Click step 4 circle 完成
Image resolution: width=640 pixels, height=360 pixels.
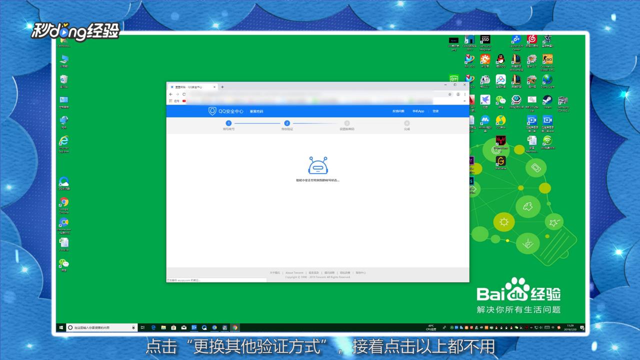(x=406, y=123)
